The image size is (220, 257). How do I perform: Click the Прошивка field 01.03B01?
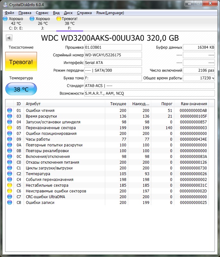[x=113, y=47]
